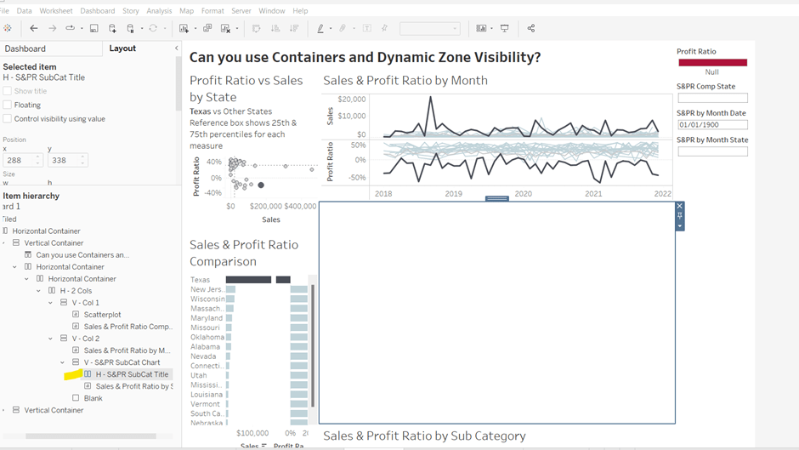Click the New Data Source icon

point(112,28)
